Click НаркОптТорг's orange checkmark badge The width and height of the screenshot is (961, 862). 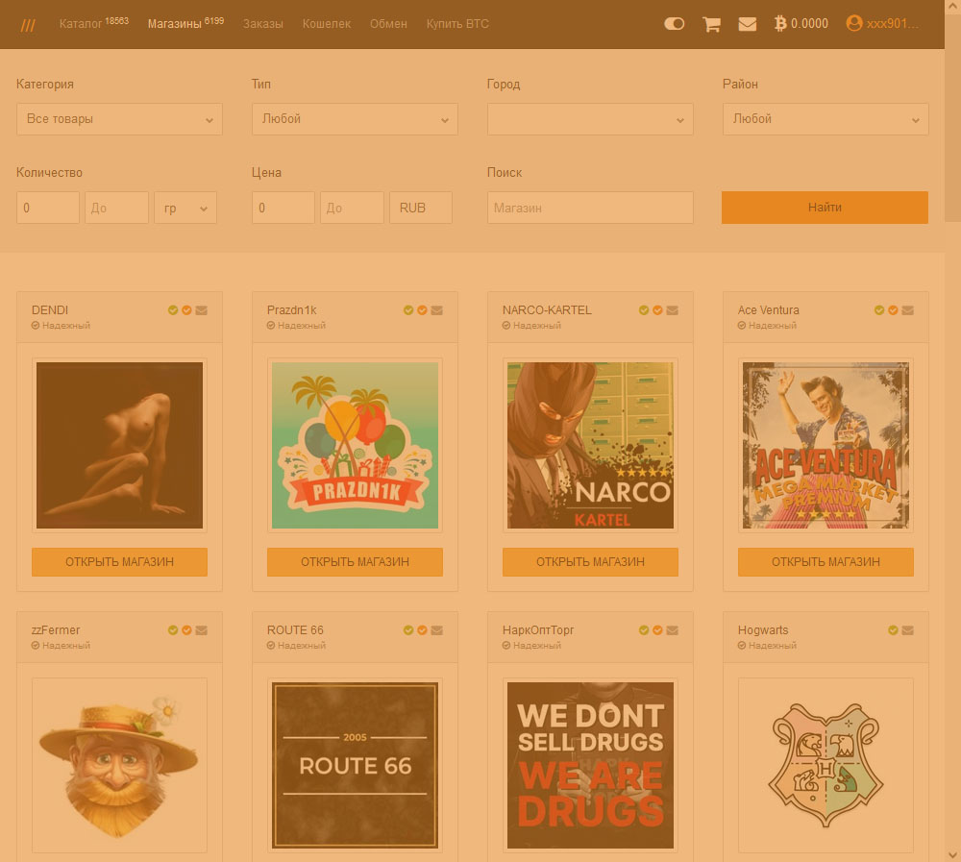click(657, 630)
